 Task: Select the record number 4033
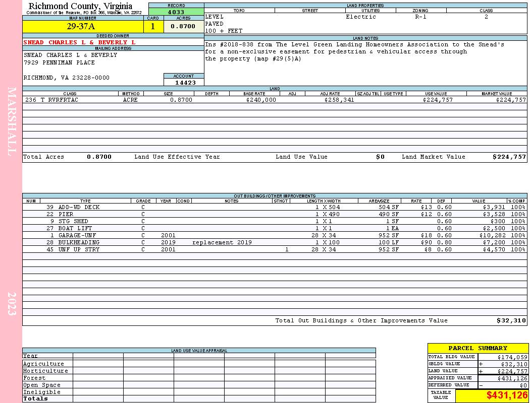click(176, 12)
